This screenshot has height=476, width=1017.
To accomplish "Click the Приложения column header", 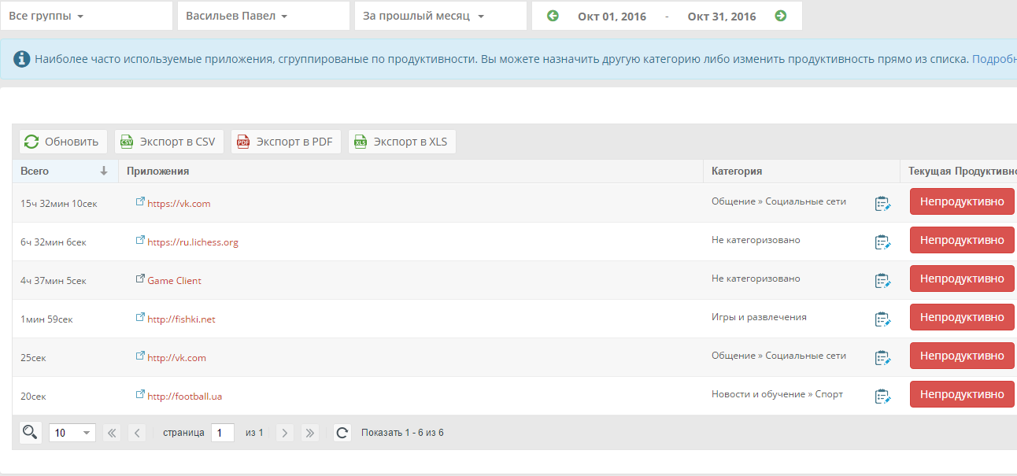I will click(x=410, y=172).
